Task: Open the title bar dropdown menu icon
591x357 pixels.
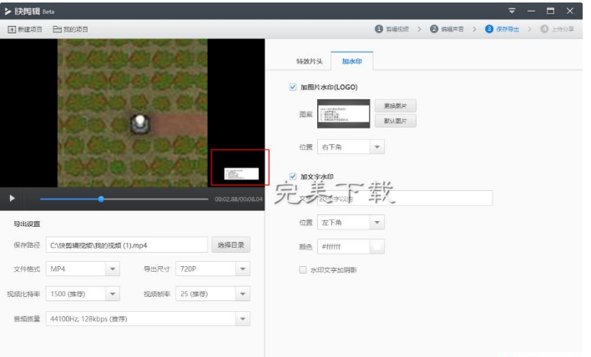Action: click(512, 10)
